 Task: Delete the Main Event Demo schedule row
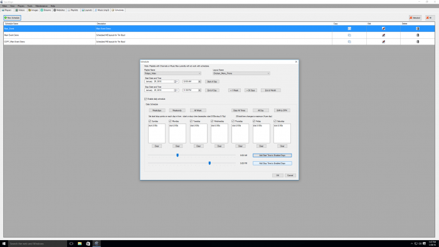(418, 35)
